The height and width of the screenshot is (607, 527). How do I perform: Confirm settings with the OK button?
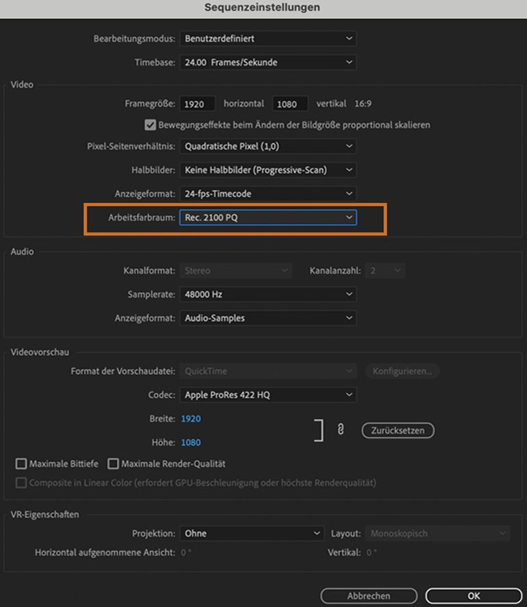point(474,596)
